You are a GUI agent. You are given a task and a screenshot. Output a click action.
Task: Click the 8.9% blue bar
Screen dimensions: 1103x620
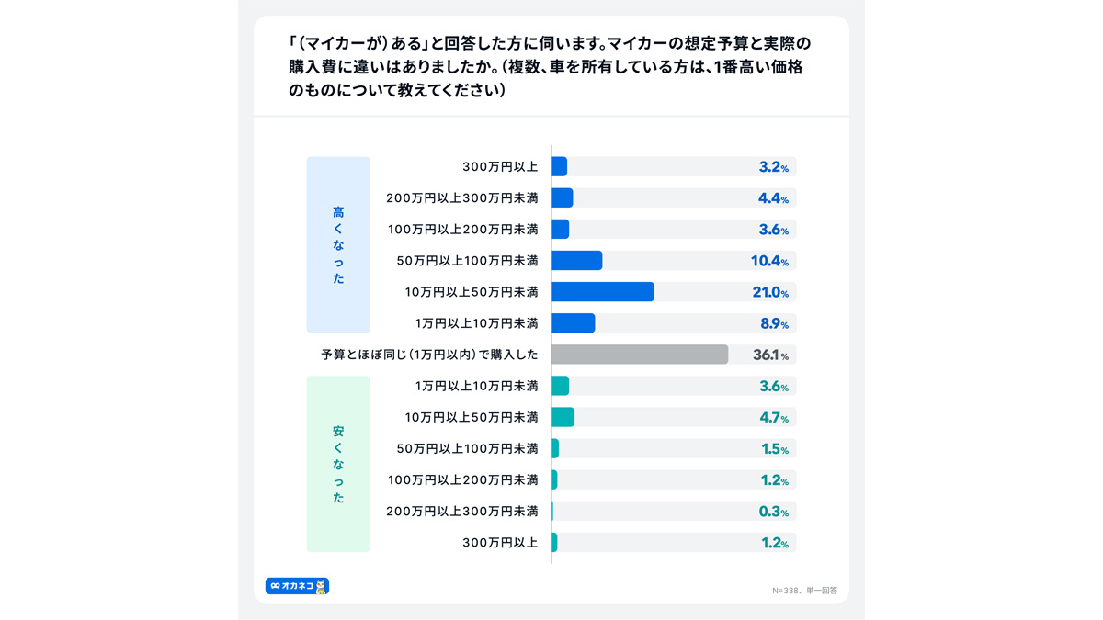click(x=574, y=323)
